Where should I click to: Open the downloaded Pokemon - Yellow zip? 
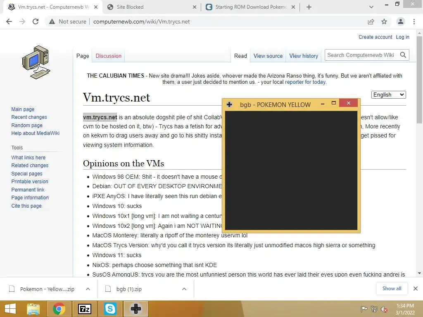click(x=42, y=289)
